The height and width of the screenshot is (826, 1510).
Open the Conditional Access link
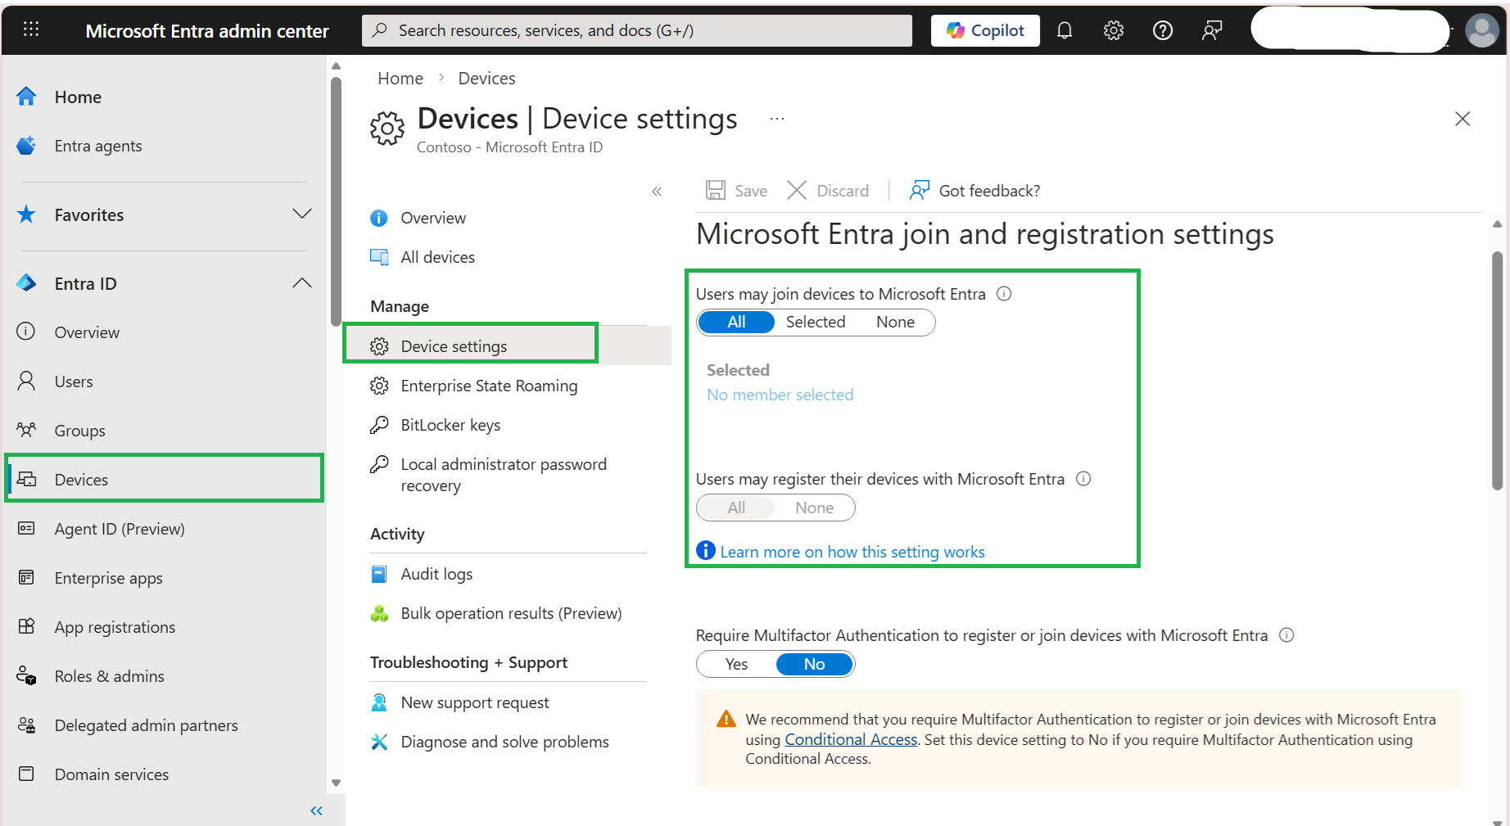(851, 739)
